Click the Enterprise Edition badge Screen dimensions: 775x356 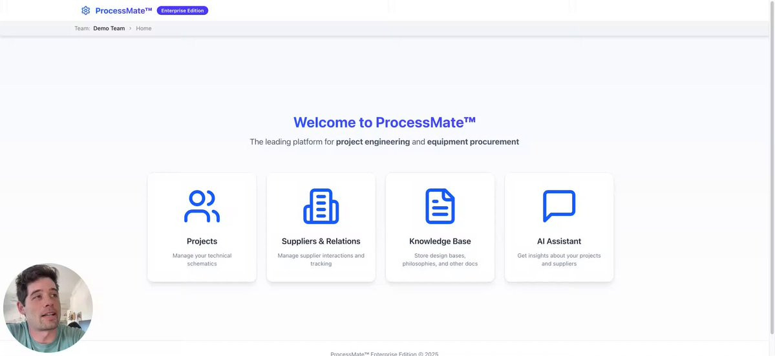click(x=182, y=10)
